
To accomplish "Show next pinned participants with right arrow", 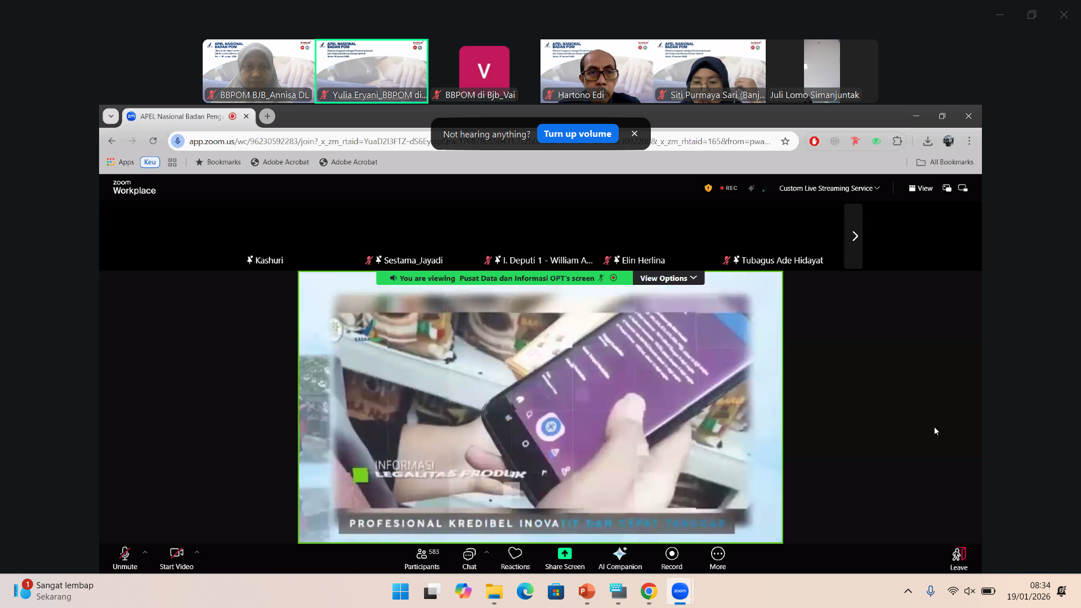I will 854,236.
